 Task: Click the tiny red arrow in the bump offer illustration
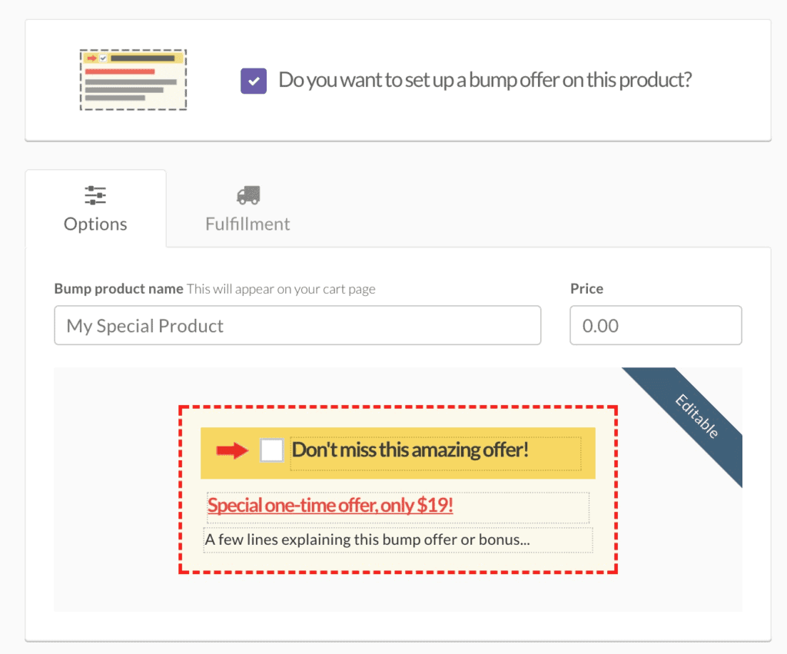click(91, 58)
